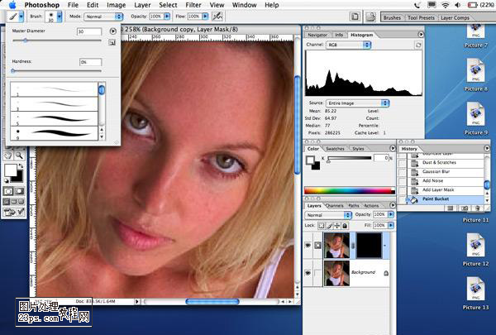
Task: Reset to default colors icon in toolbox
Action: (x=7, y=181)
